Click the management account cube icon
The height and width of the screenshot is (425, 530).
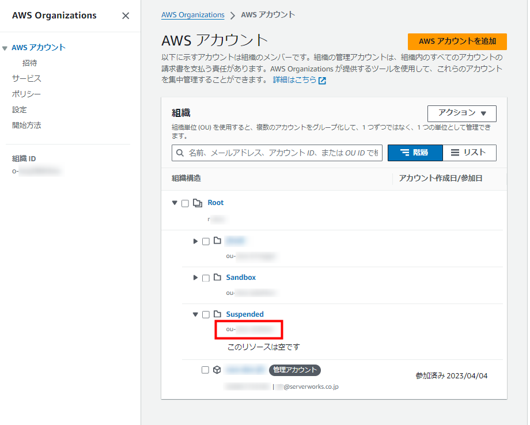(217, 370)
